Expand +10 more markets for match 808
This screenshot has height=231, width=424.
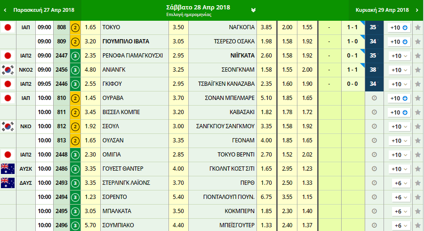coord(399,28)
